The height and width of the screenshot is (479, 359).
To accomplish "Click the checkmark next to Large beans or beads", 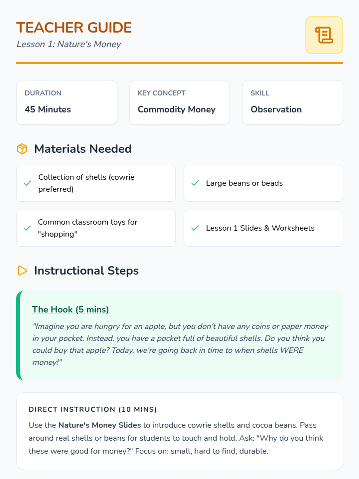I will pos(195,183).
